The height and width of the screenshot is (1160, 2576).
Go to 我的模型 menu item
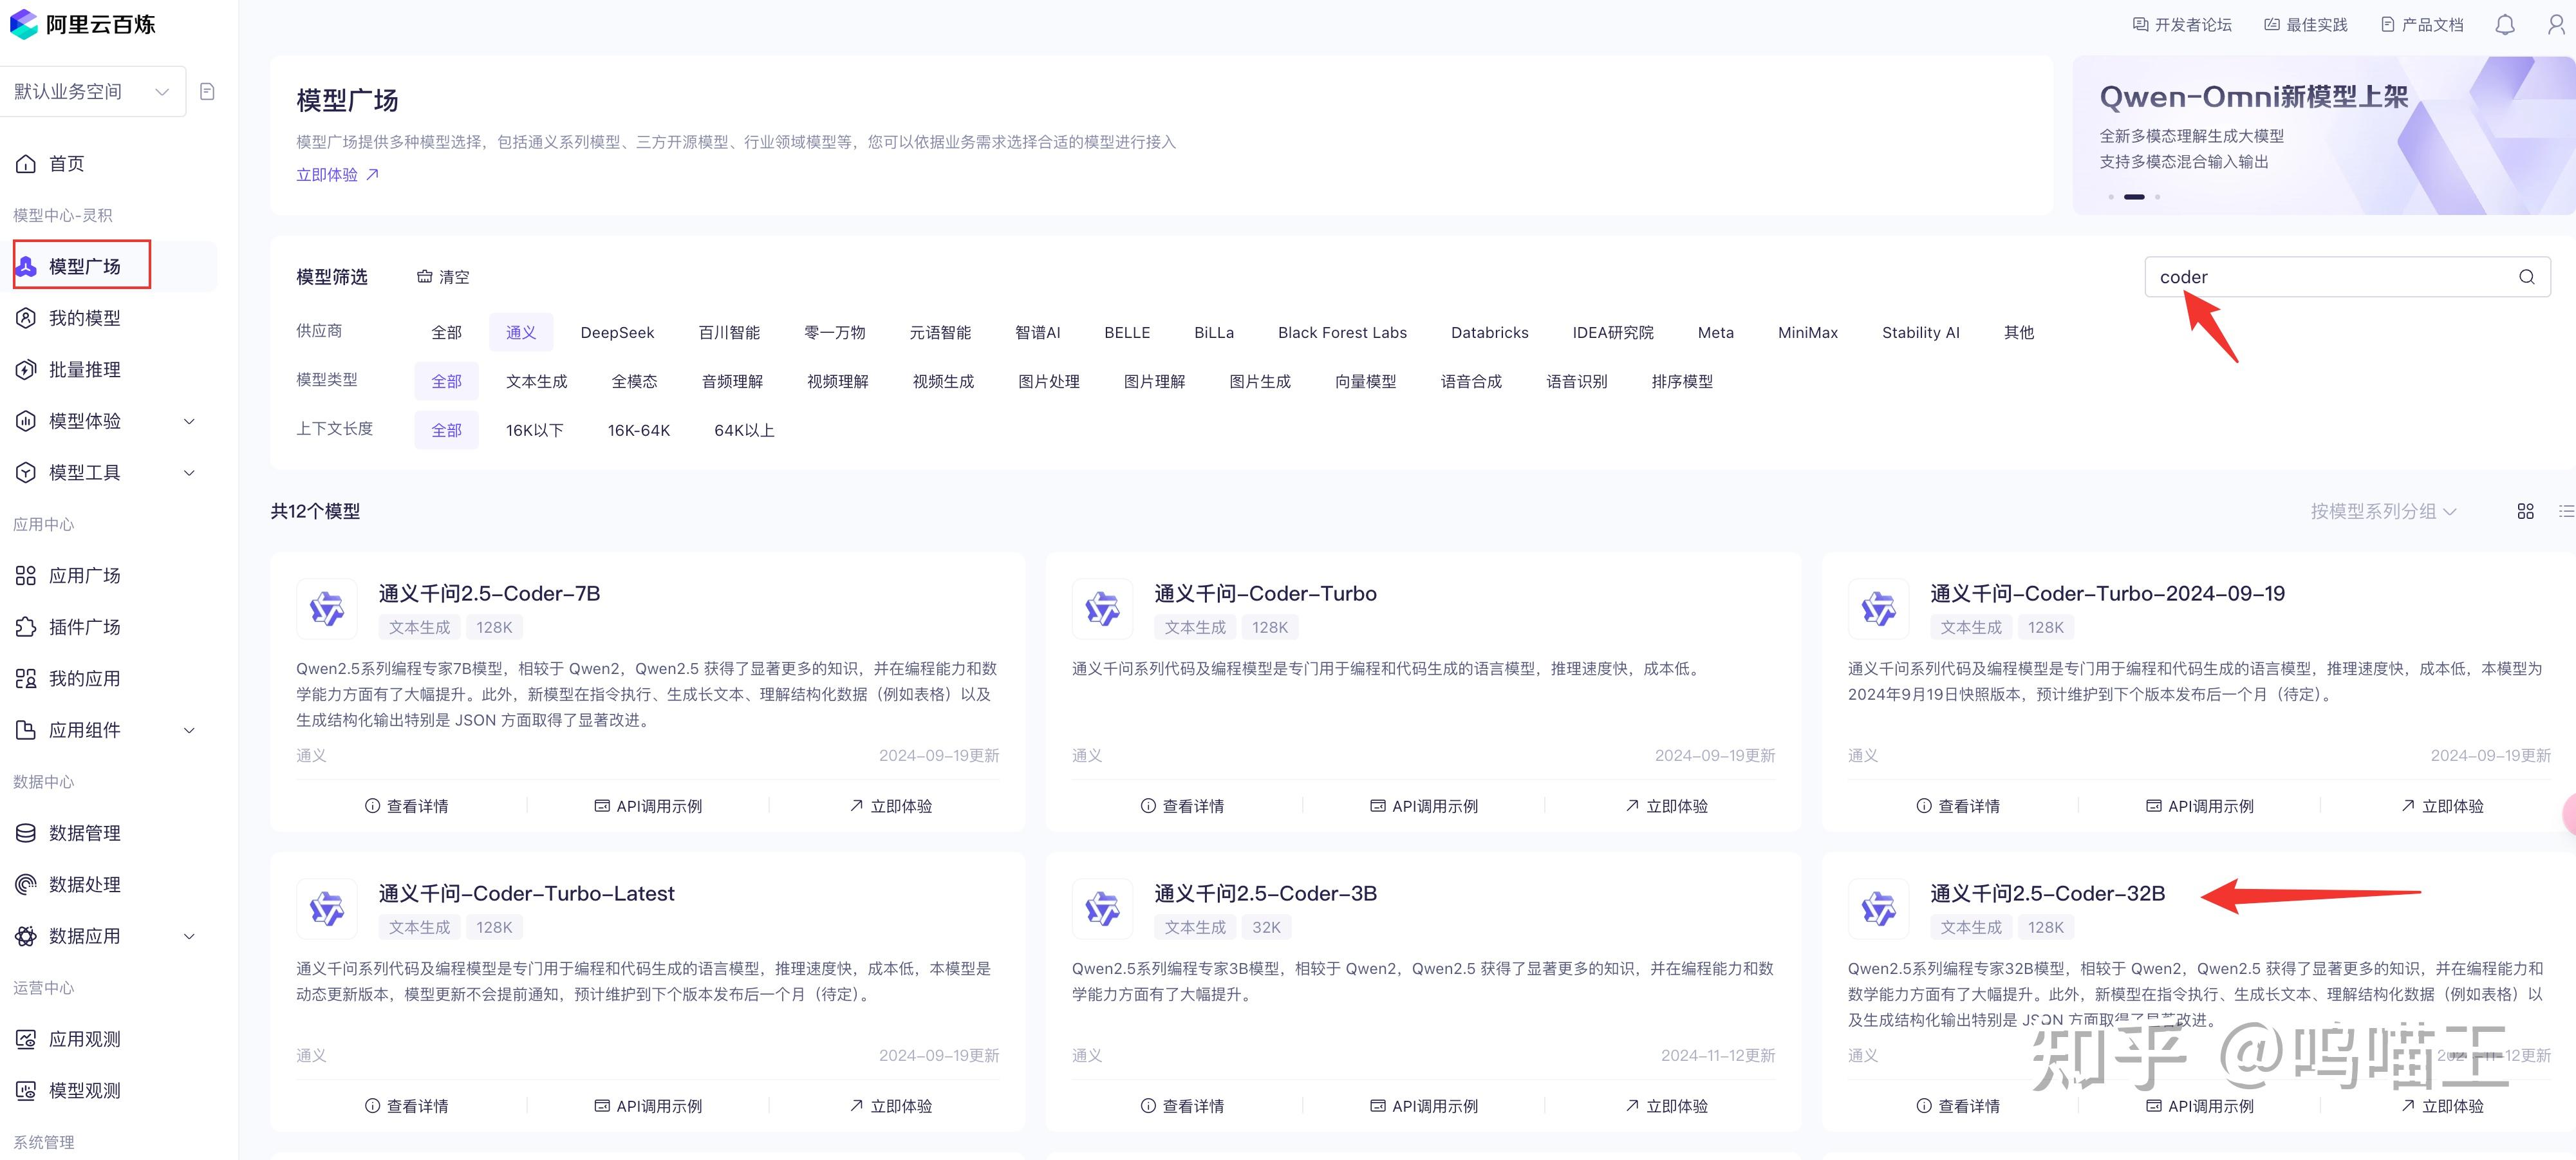pyautogui.click(x=85, y=318)
